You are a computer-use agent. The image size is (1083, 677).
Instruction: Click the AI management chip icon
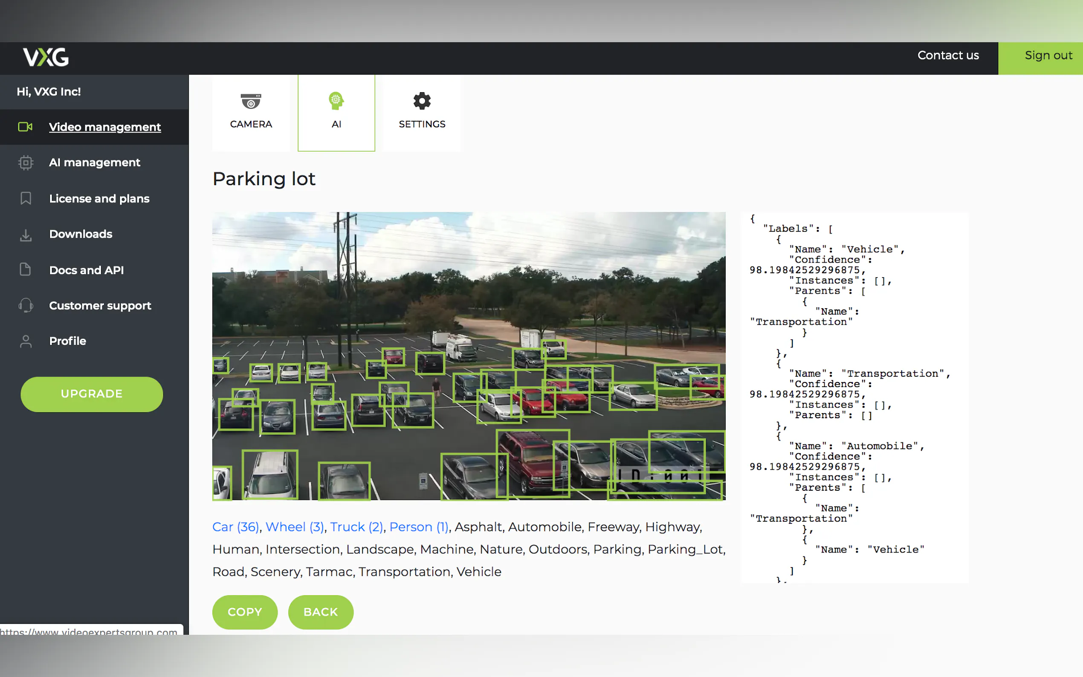26,162
